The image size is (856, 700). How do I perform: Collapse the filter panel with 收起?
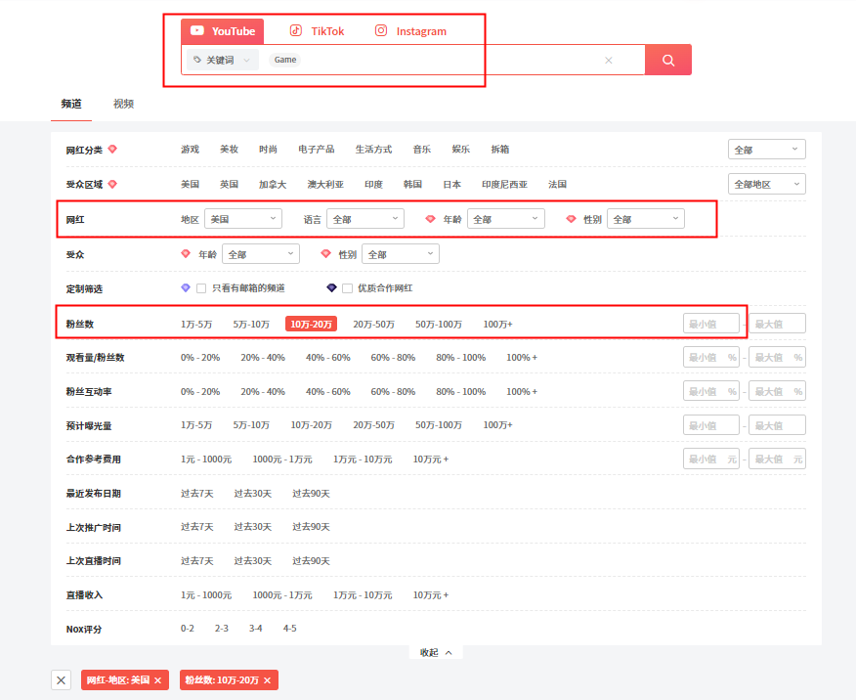[x=435, y=652]
